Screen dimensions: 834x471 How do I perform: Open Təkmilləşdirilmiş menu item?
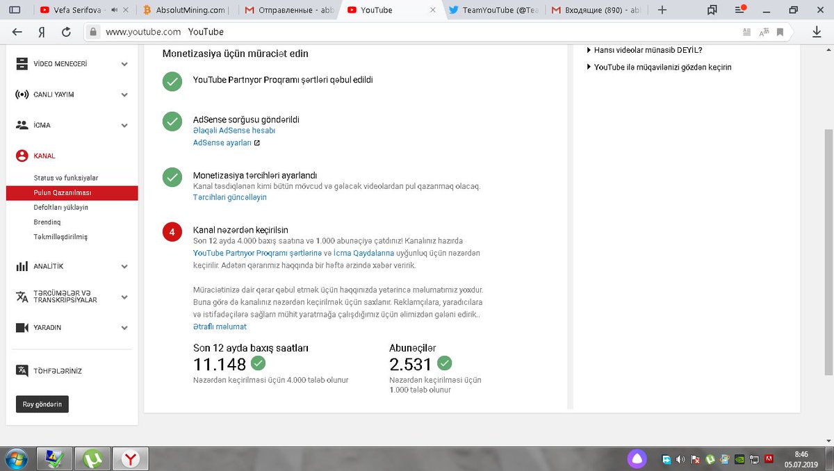click(x=60, y=237)
